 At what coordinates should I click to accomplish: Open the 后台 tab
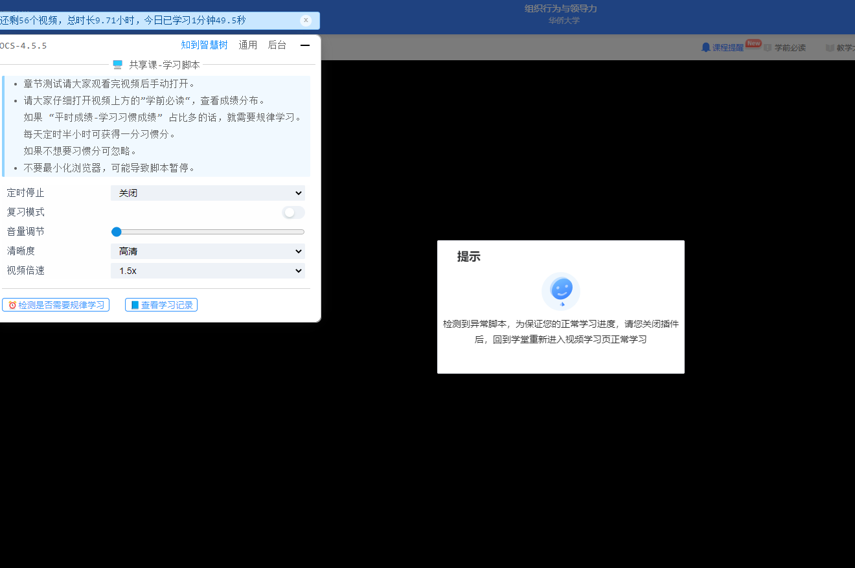pos(277,45)
